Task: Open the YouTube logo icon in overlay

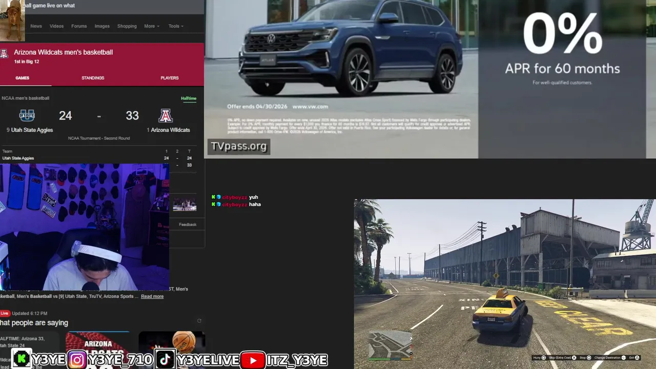Action: pos(253,360)
